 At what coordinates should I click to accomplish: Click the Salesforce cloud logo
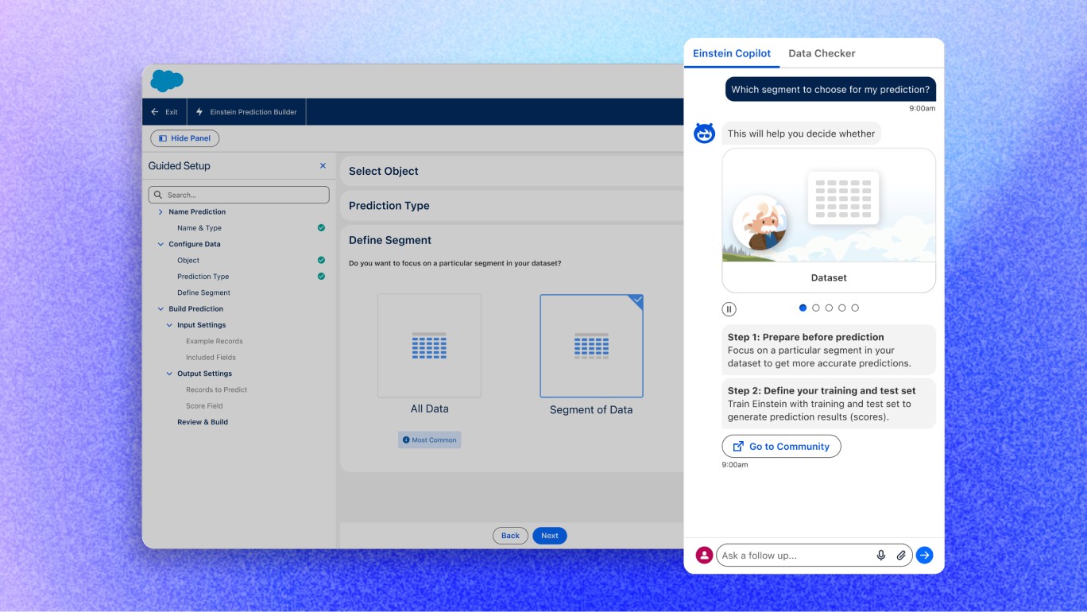click(167, 80)
